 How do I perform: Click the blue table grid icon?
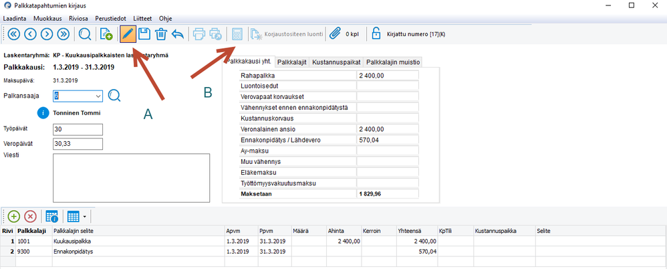73,216
